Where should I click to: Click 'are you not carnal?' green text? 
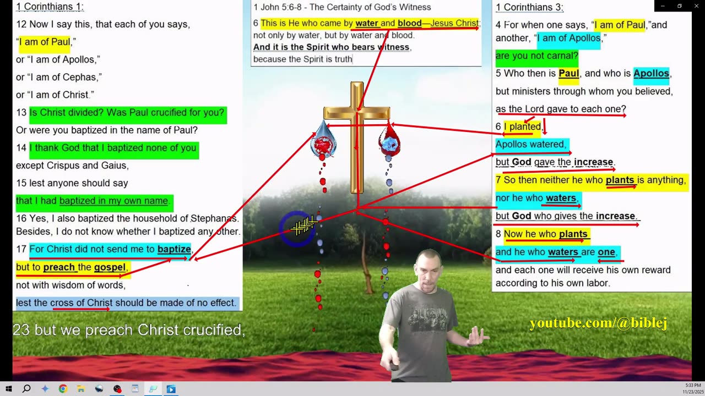(x=536, y=56)
